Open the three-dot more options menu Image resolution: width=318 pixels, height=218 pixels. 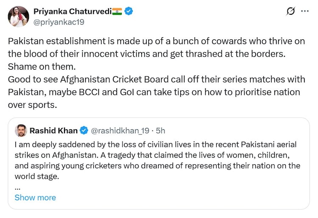tap(305, 11)
